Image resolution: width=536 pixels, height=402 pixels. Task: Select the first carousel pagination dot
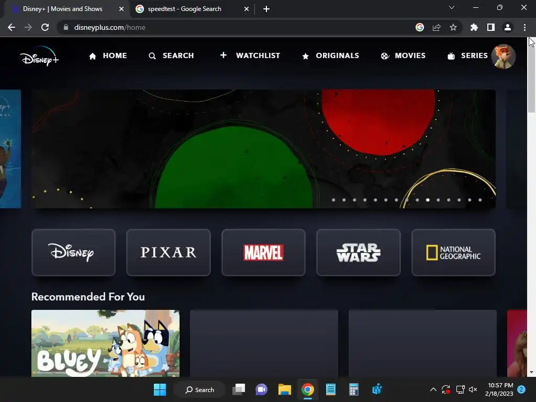333,200
